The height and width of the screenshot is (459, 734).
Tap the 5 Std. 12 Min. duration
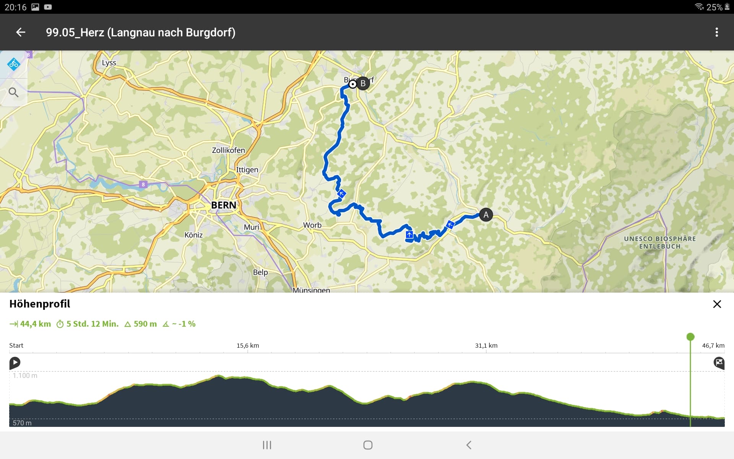[x=88, y=324]
